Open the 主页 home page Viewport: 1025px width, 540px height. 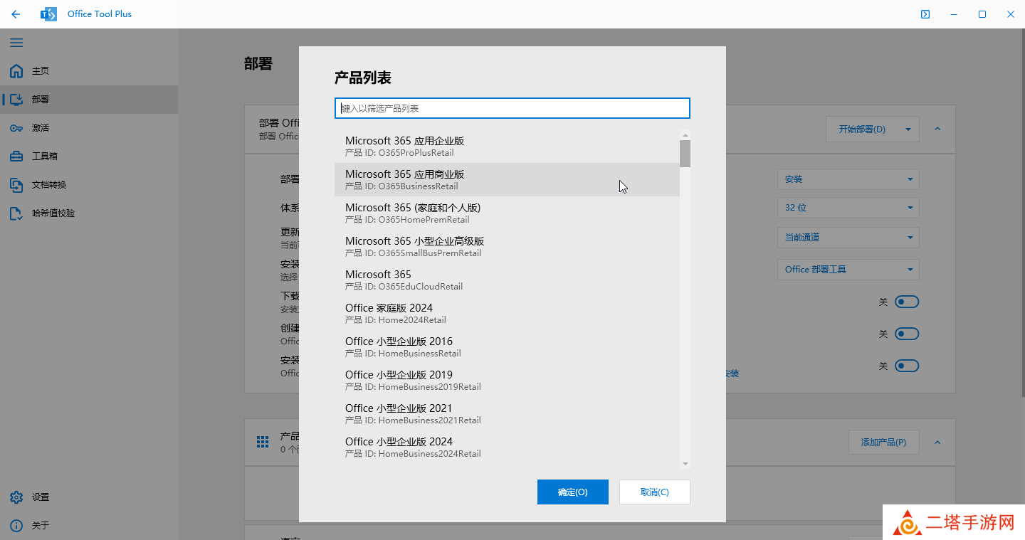pos(89,71)
